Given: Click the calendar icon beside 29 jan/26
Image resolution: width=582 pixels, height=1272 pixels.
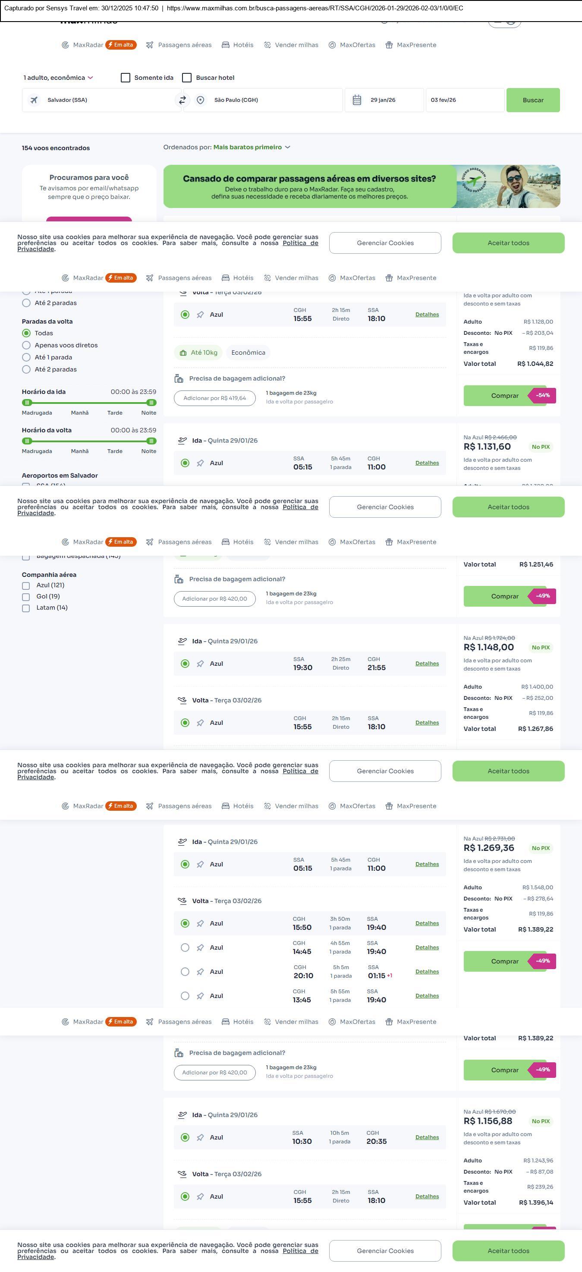Looking at the screenshot, I should 357,100.
